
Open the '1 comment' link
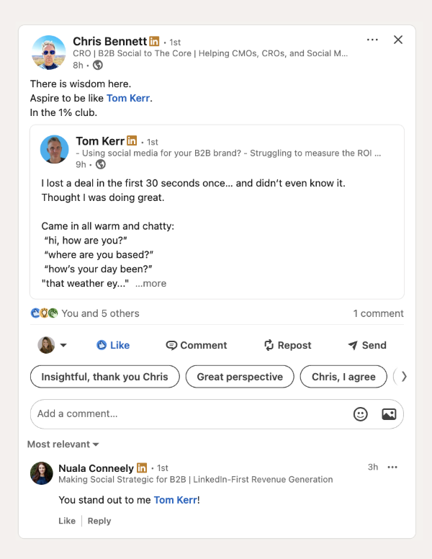378,313
